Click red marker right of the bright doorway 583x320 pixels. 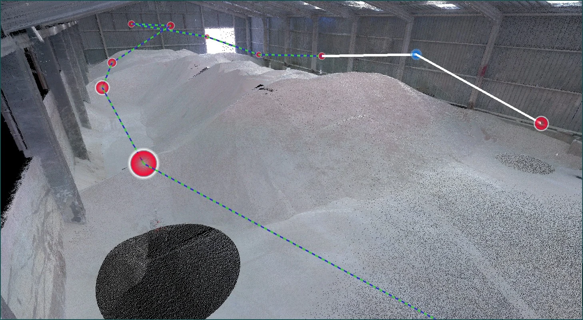point(259,54)
